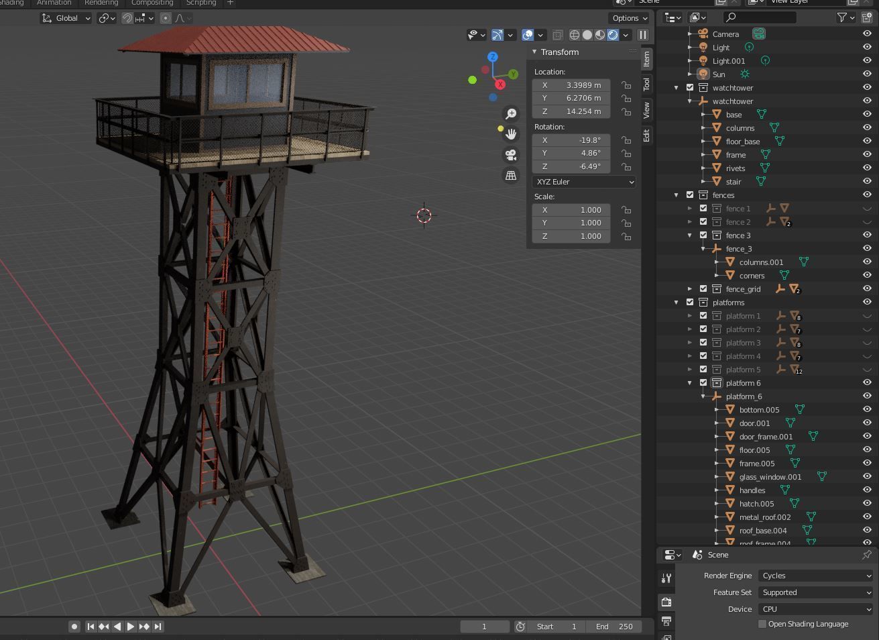This screenshot has height=640, width=879.
Task: Click mesh data icon beside handles
Action: pyautogui.click(x=785, y=490)
